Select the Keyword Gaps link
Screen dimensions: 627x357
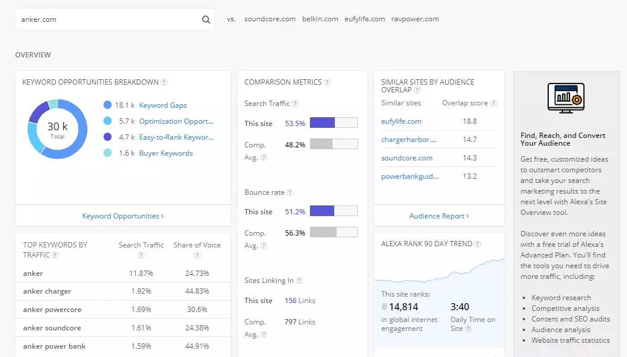click(x=162, y=105)
